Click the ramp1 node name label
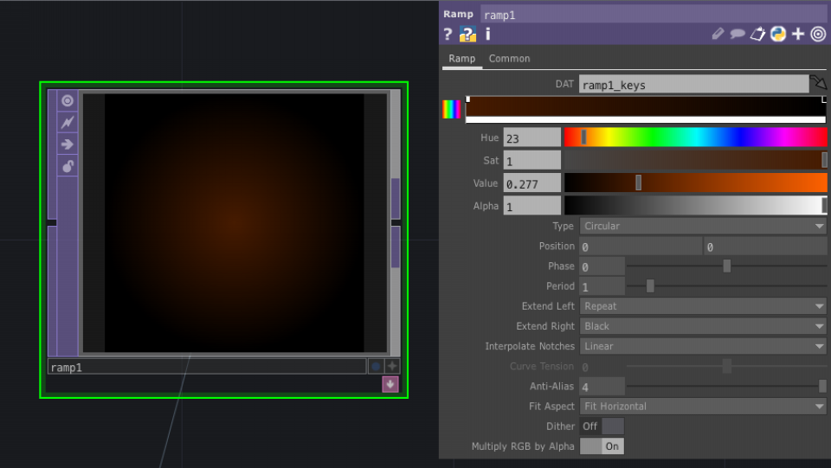The image size is (831, 468). [207, 367]
